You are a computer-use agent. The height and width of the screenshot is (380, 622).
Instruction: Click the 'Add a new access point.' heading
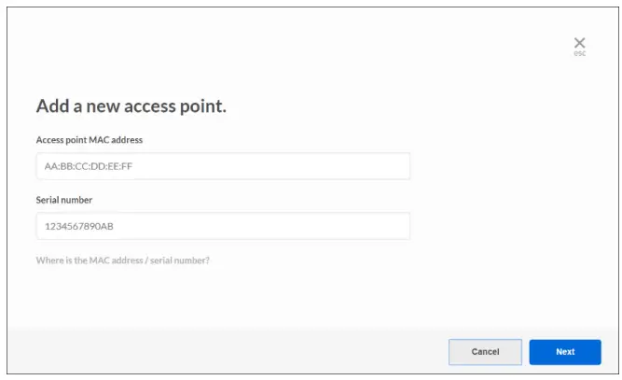[131, 106]
